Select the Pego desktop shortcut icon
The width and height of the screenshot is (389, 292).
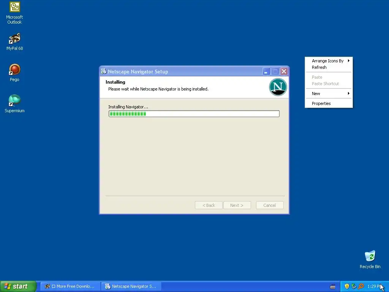tap(14, 73)
